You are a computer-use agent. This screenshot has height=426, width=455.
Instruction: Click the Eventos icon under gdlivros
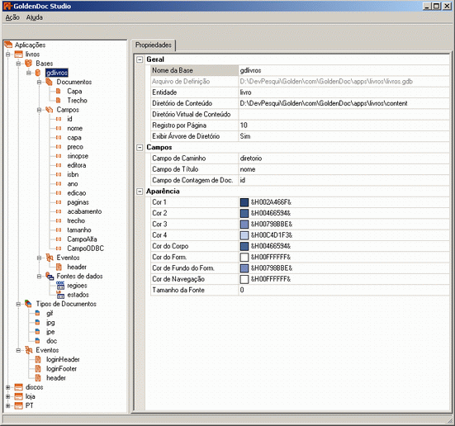pos(50,258)
